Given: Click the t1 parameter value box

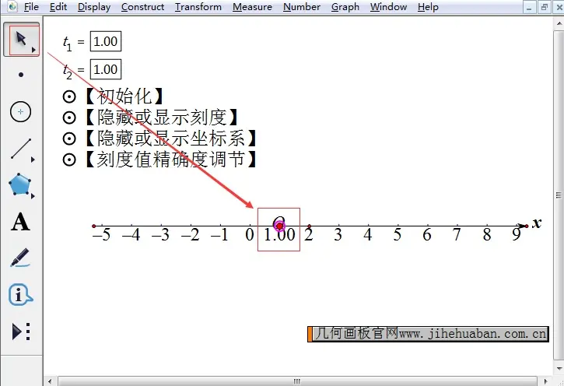Looking at the screenshot, I should pyautogui.click(x=105, y=42).
